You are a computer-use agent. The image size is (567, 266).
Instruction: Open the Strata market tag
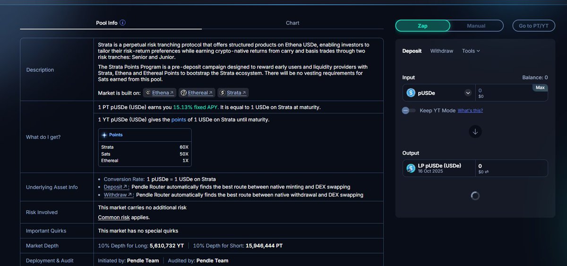233,93
